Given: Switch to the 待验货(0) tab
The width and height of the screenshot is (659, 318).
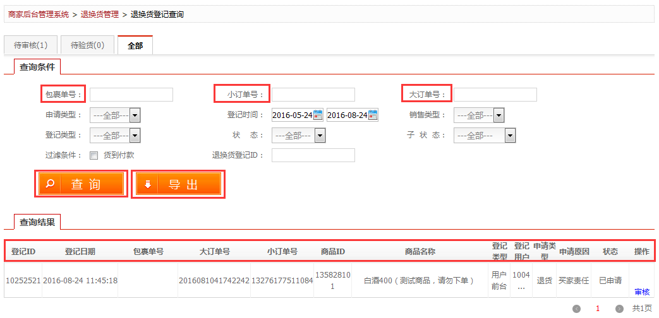Looking at the screenshot, I should pyautogui.click(x=87, y=45).
